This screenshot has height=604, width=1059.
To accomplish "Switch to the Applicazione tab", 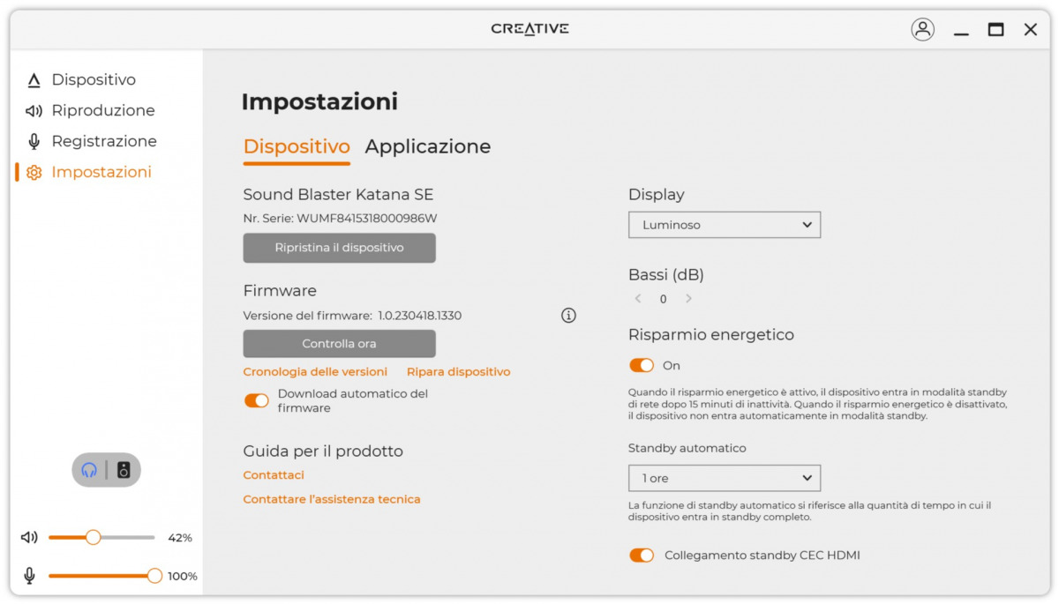I will [x=427, y=146].
